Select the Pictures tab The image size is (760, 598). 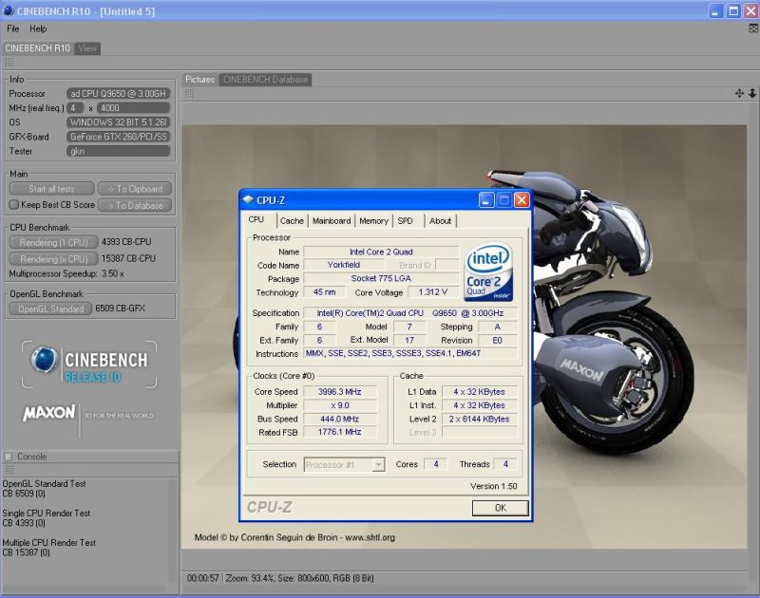200,80
